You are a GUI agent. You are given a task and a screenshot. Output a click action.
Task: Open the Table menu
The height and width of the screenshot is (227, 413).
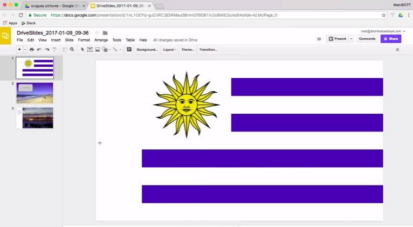pos(130,40)
